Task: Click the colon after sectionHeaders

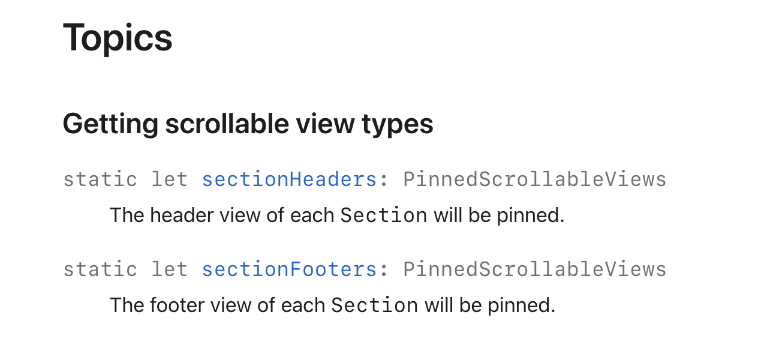Action: coord(384,179)
